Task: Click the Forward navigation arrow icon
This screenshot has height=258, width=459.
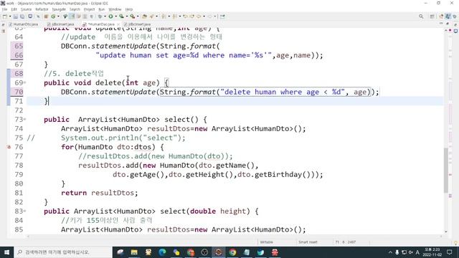Action: (x=210, y=16)
